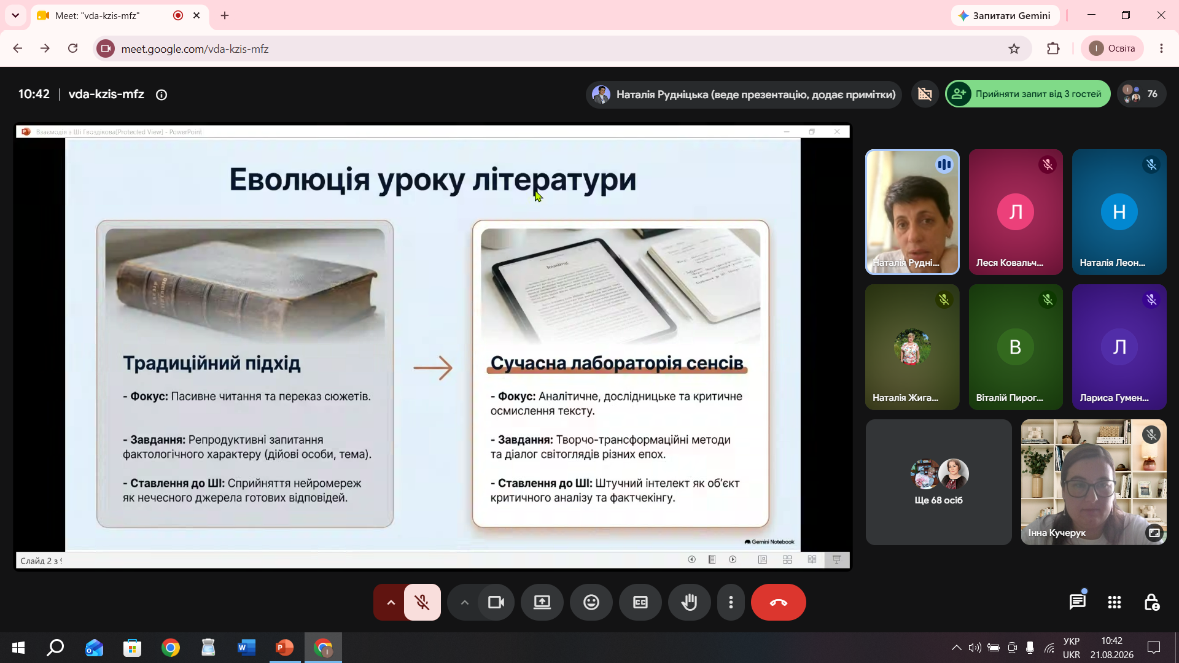Viewport: 1179px width, 663px height.
Task: Bookmark this page with star icon
Action: (1014, 48)
